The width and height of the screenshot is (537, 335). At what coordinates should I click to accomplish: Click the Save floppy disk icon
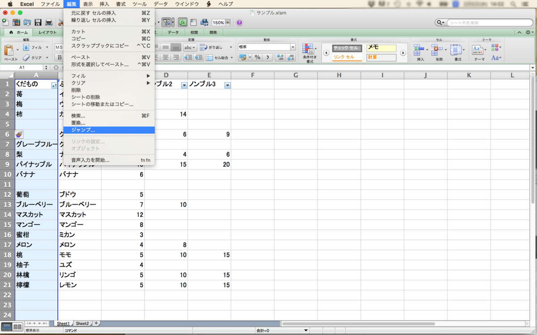pos(38,22)
